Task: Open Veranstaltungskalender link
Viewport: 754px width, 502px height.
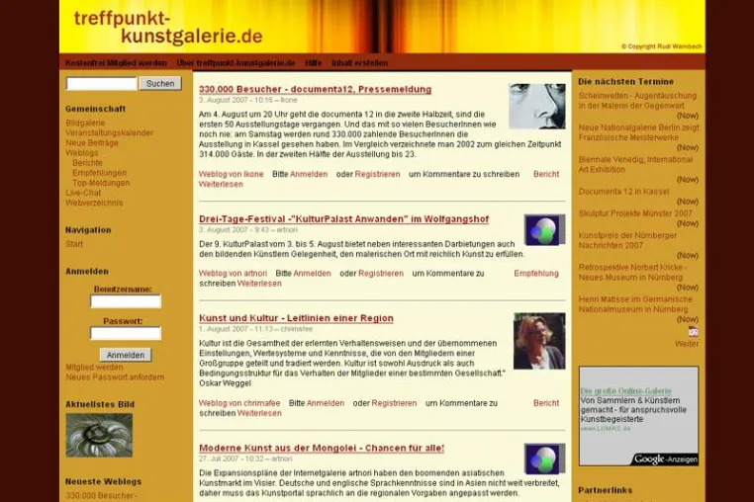Action: [109, 133]
